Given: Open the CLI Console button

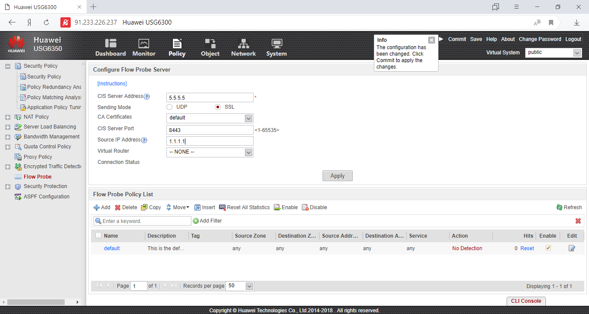Looking at the screenshot, I should click(x=526, y=301).
